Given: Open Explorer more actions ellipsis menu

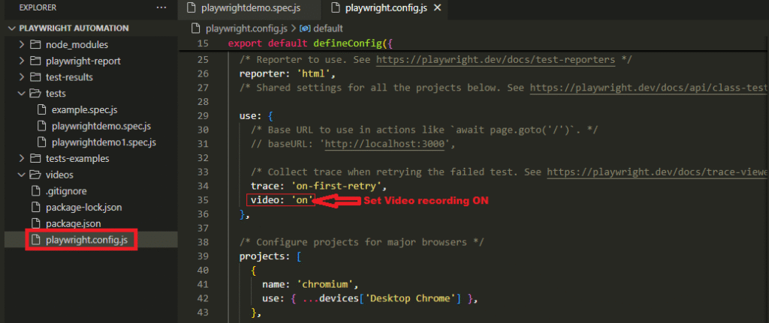Looking at the screenshot, I should [x=161, y=7].
